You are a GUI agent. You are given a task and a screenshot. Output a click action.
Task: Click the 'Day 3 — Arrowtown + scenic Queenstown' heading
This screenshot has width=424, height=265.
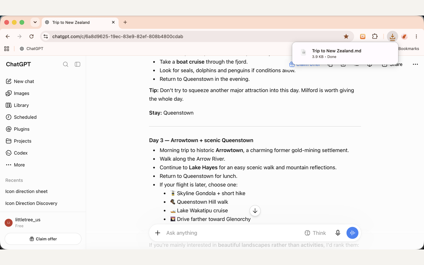coord(201,140)
